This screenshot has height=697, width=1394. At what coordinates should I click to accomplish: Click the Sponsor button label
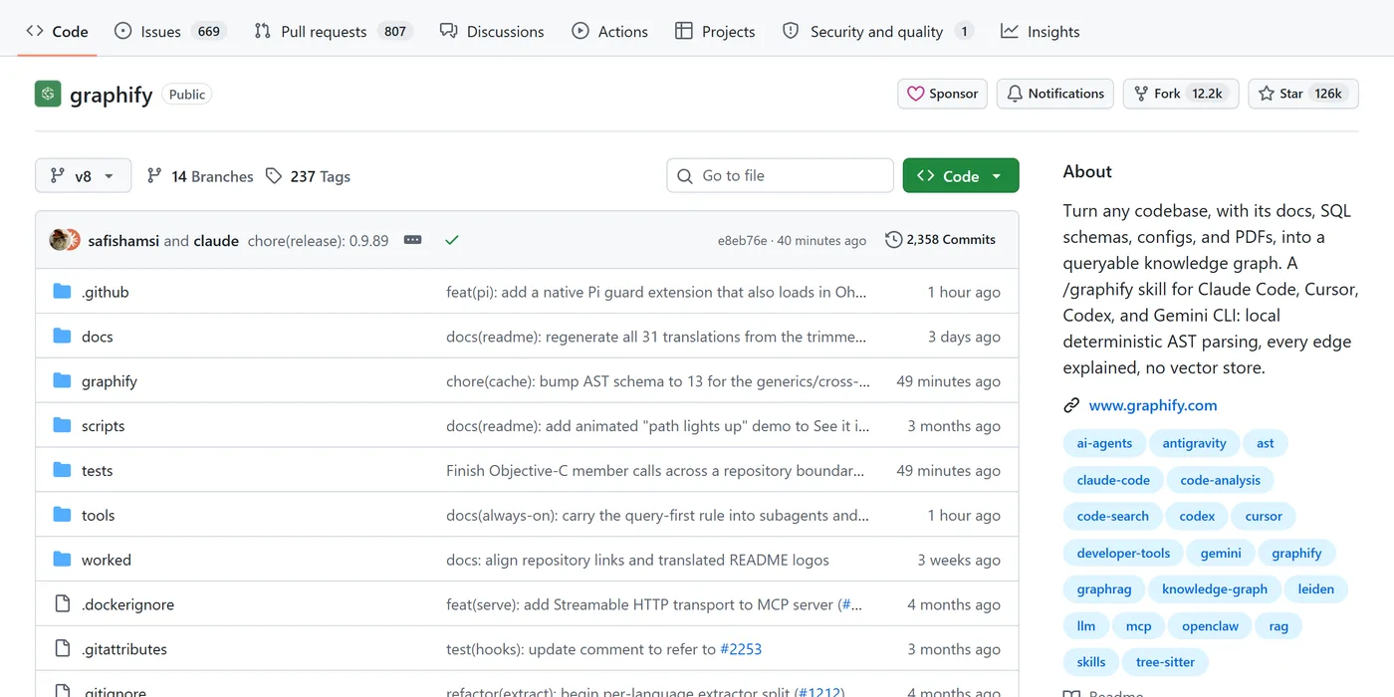954,94
